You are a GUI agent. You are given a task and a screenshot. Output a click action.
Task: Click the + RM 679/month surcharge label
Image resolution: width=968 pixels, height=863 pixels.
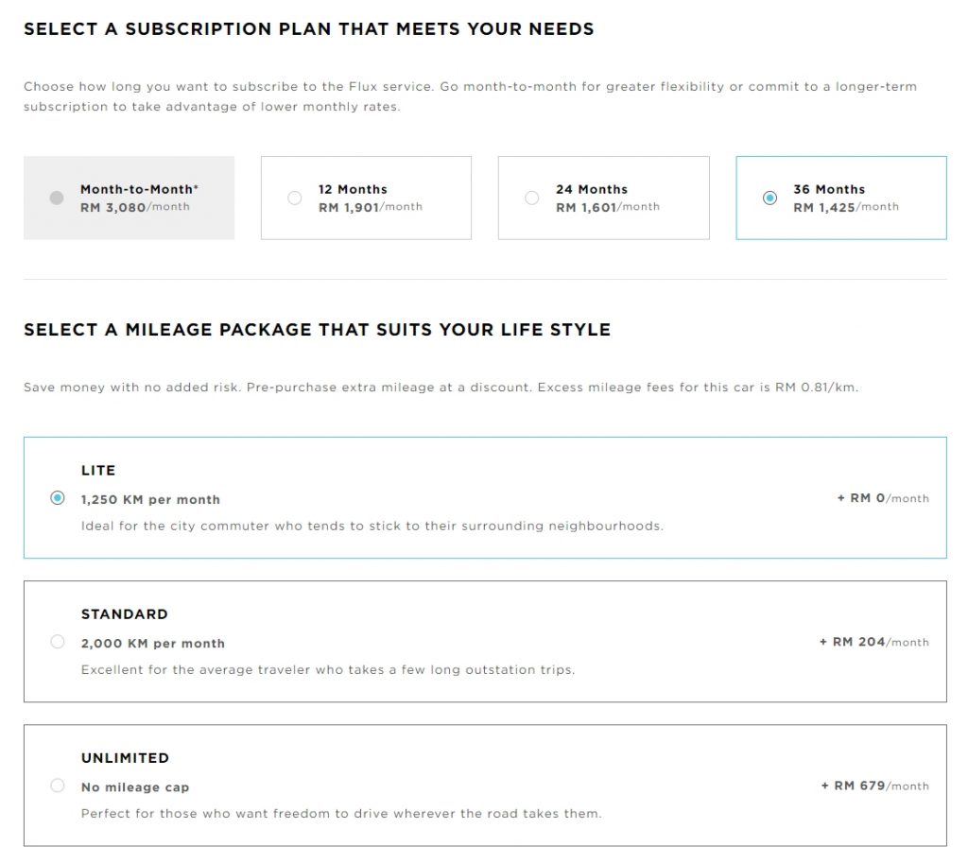click(x=874, y=785)
